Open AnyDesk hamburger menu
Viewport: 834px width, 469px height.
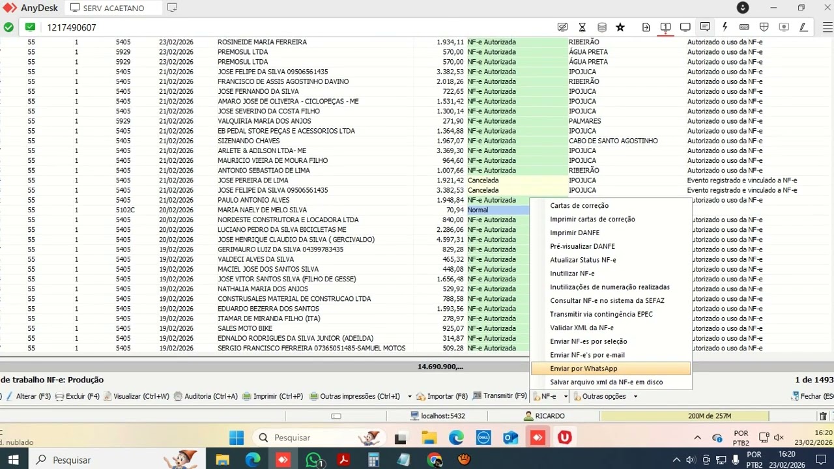[x=827, y=27]
